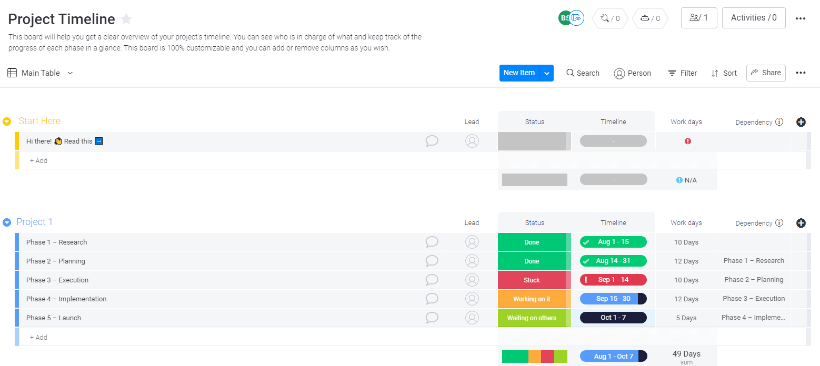
Task: Open the Main Table view dropdown
Action: [70, 73]
